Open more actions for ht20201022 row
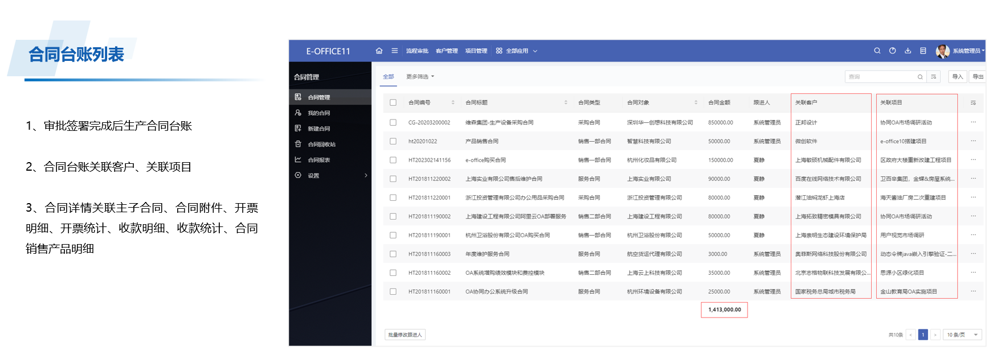The image size is (1001, 363). pyautogui.click(x=973, y=141)
